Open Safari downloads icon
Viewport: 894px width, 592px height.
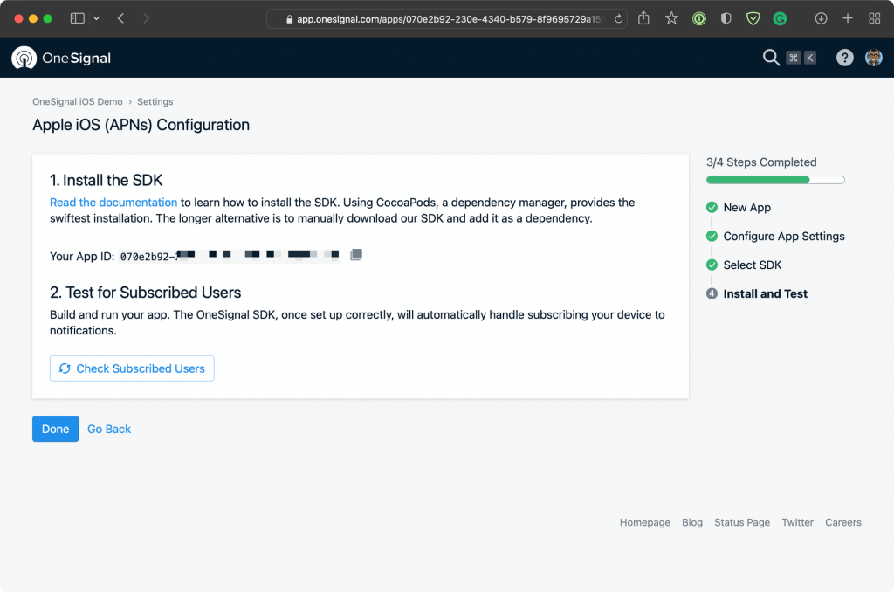(x=821, y=19)
